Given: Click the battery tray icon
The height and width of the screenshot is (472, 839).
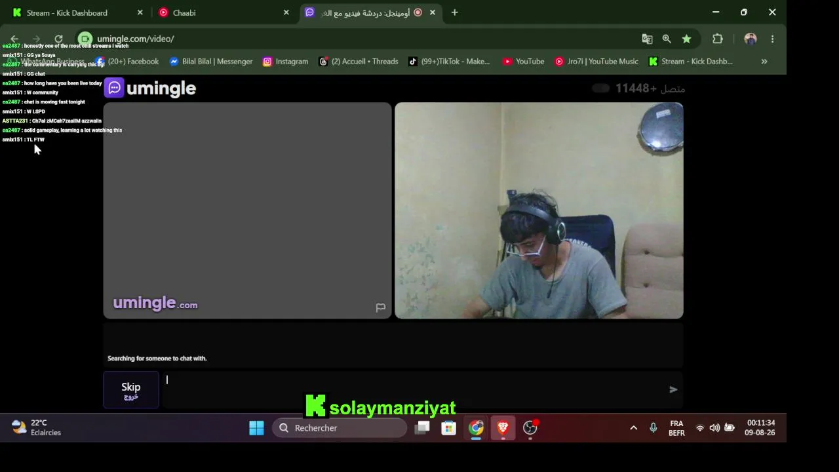Looking at the screenshot, I should [729, 428].
